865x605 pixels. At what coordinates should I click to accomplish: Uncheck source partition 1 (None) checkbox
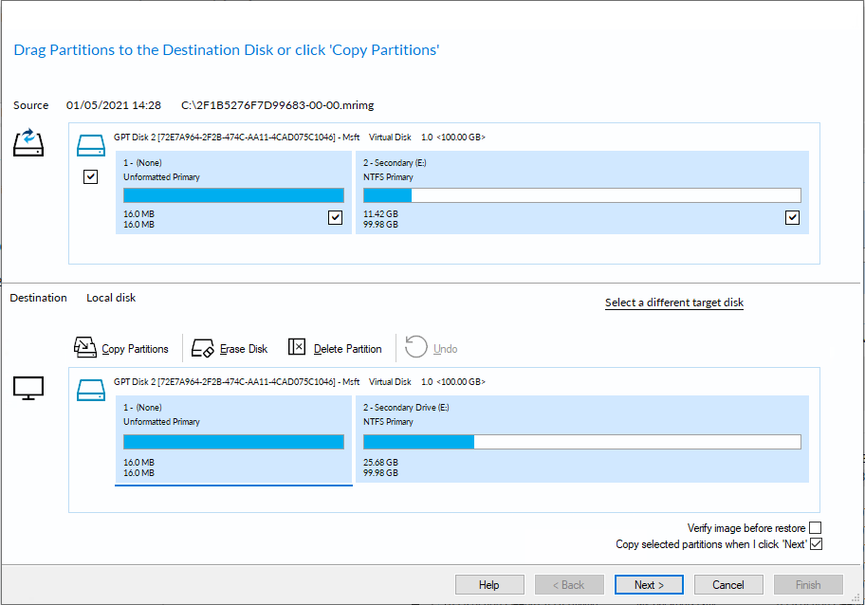335,218
